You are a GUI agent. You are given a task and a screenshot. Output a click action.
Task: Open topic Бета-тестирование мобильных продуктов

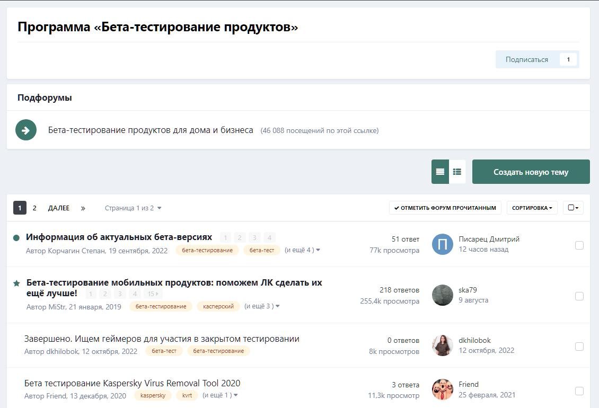[174, 288]
